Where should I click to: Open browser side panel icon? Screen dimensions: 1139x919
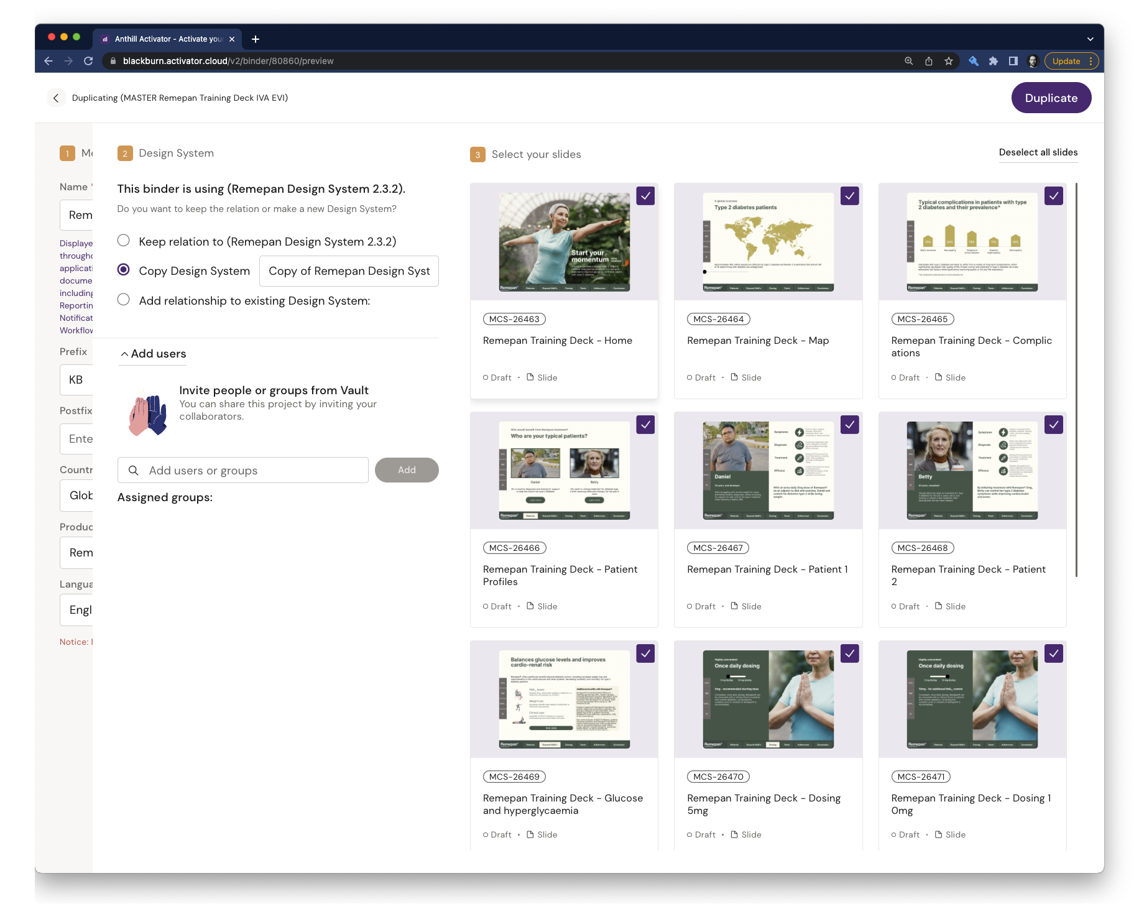point(1013,61)
